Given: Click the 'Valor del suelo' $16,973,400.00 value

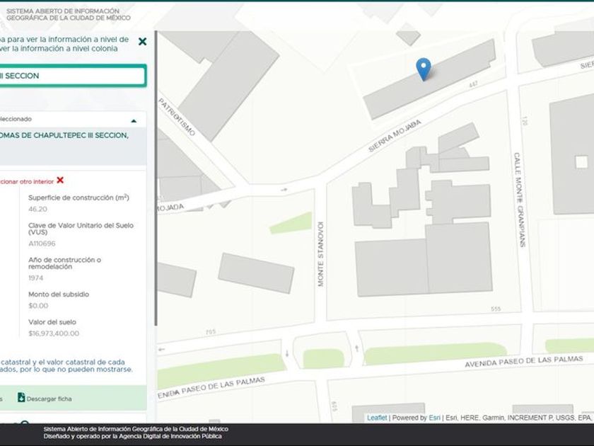Looking at the screenshot, I should coord(54,333).
